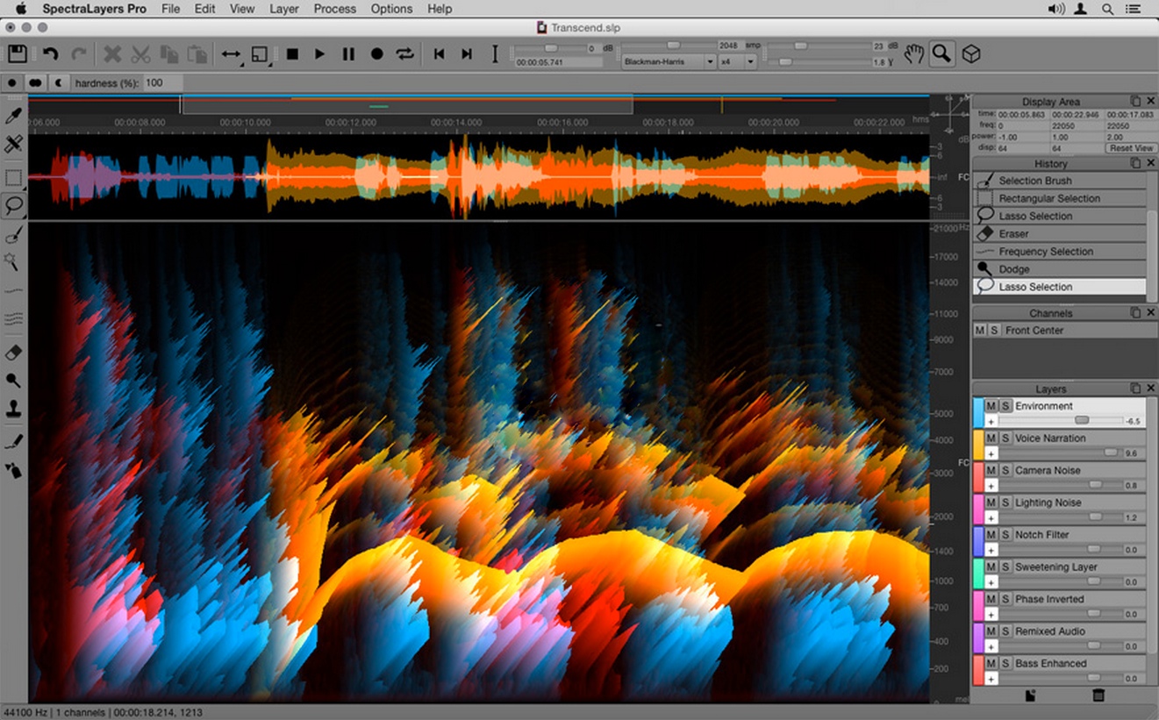Expand the Bass Enhanced layer plus button
Viewport: 1159px width, 720px height.
991,679
